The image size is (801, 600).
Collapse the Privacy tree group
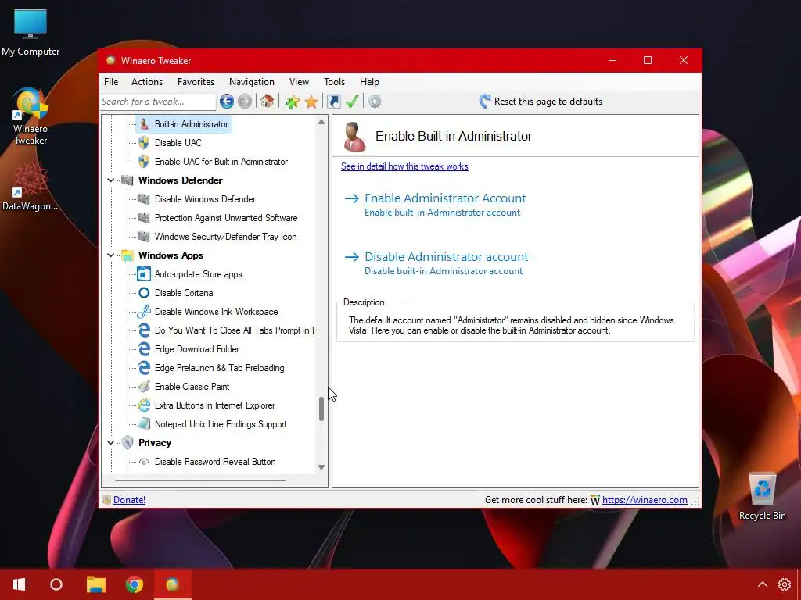(110, 443)
